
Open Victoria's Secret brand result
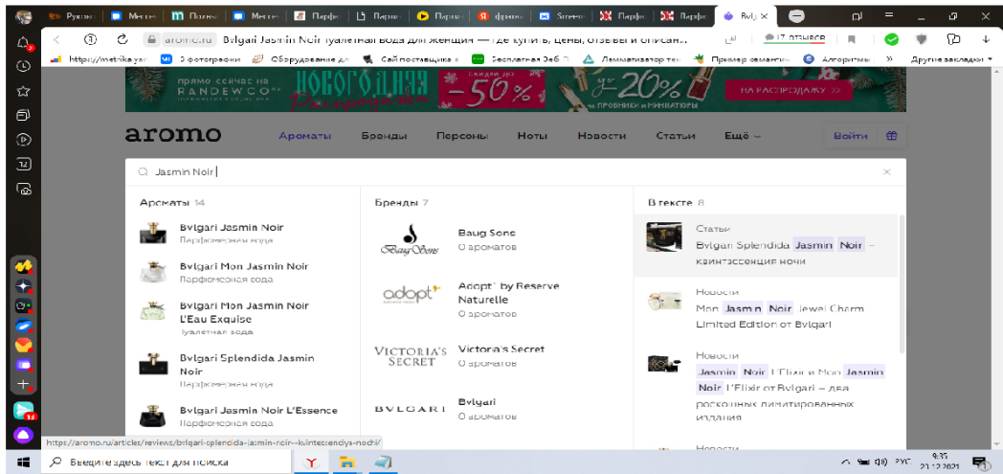(x=501, y=350)
